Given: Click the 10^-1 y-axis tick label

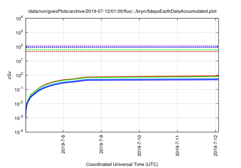Looking at the screenshot, I should 19,90.
